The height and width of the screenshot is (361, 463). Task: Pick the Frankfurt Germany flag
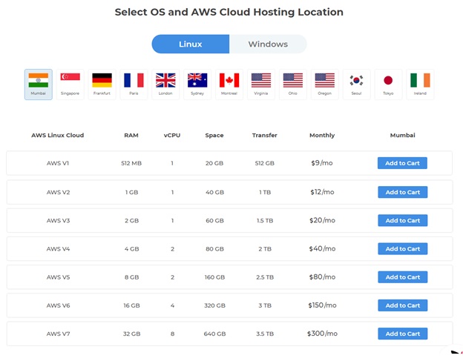tap(102, 85)
